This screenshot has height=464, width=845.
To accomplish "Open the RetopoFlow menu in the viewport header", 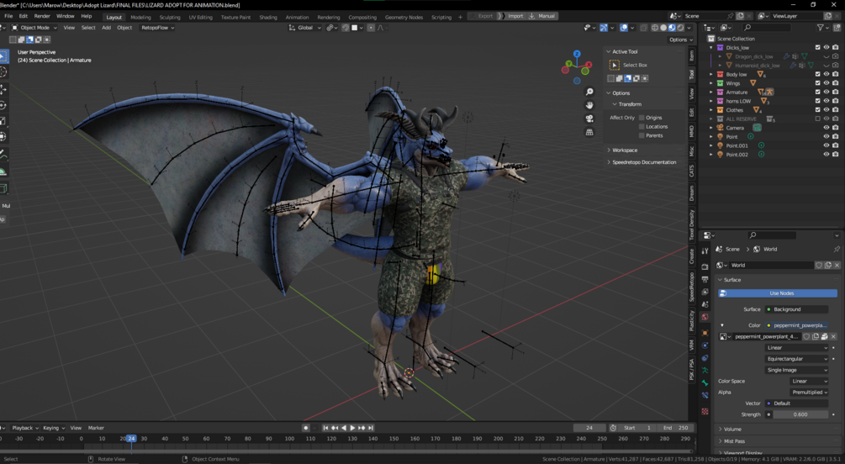I will click(157, 28).
